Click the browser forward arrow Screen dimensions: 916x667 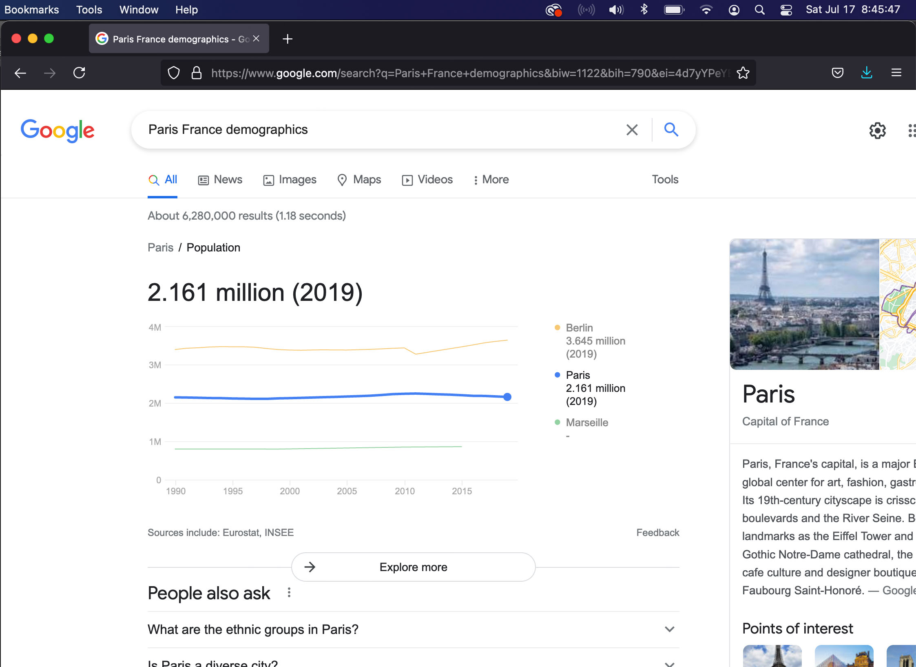click(x=50, y=73)
